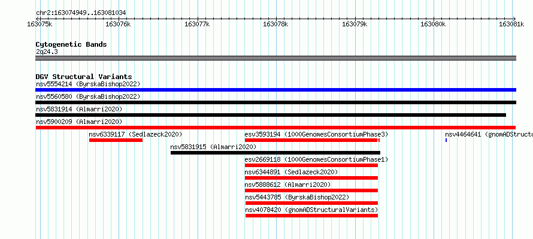The image size is (533, 239).
Task: Click the 163077k ruler tick
Action: pyautogui.click(x=197, y=24)
